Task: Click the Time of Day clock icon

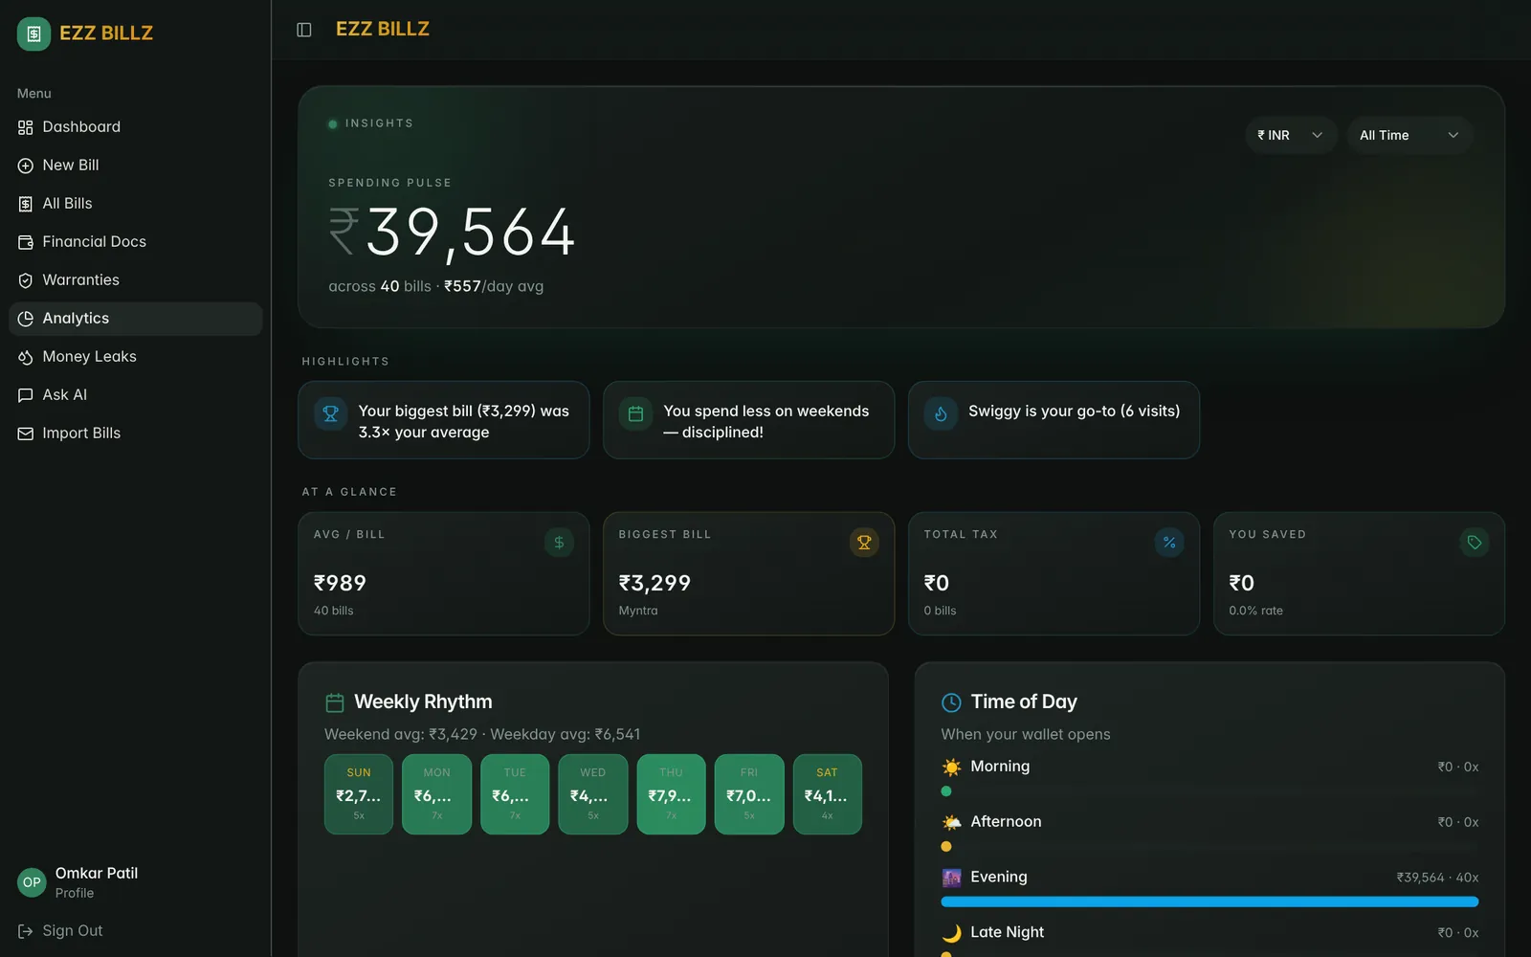Action: point(951,702)
